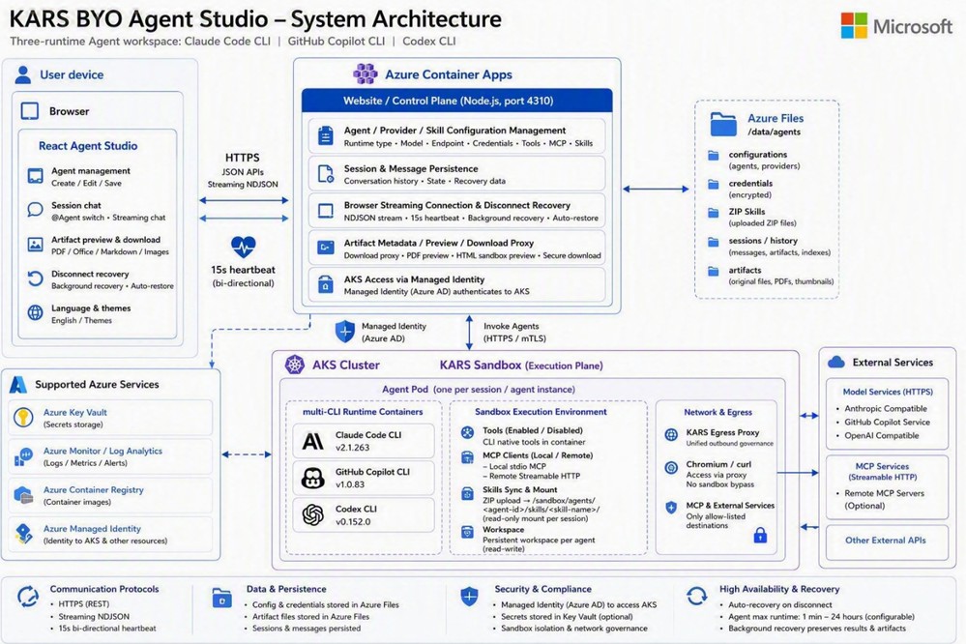Click the React Agent Studio heading

(88, 146)
